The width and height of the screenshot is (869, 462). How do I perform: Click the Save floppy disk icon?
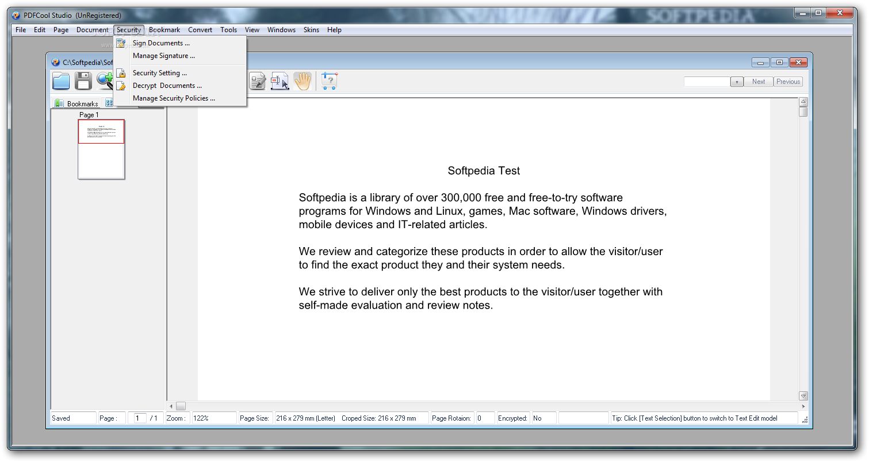(x=83, y=81)
